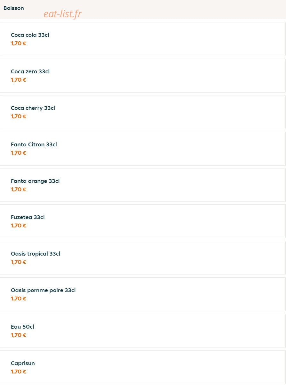Choose the Fuzetea 33cl drink

point(143,221)
